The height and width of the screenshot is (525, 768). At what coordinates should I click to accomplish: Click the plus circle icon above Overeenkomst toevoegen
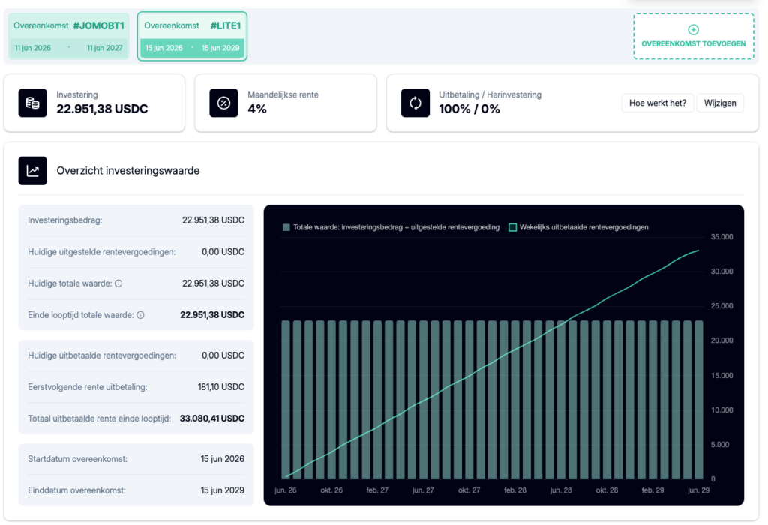pyautogui.click(x=694, y=30)
